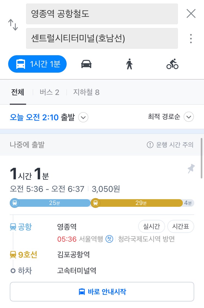
Task: Open the 최적 경로순 sort dropdown
Action: click(x=189, y=117)
